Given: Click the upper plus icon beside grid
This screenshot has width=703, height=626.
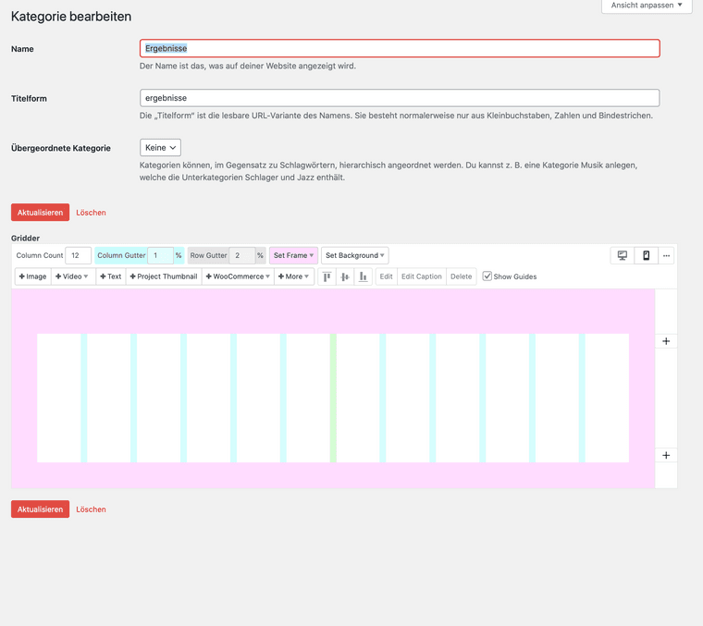Looking at the screenshot, I should click(x=666, y=341).
